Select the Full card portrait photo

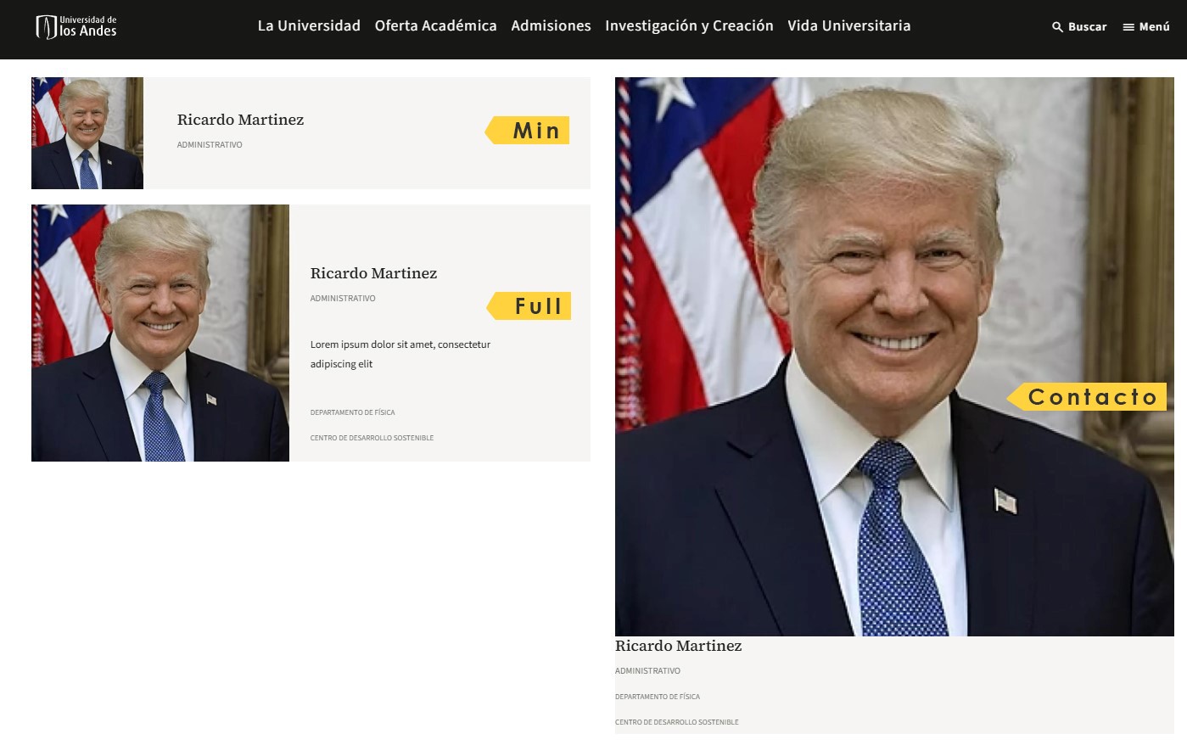(x=160, y=333)
